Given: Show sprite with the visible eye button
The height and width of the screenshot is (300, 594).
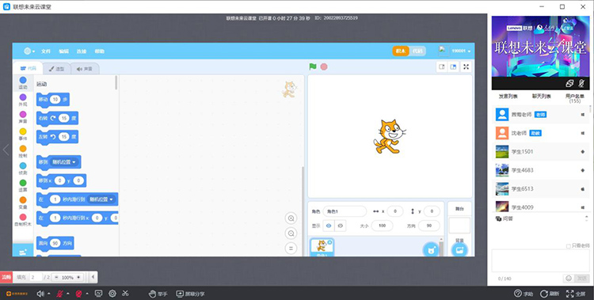Looking at the screenshot, I should coord(329,226).
